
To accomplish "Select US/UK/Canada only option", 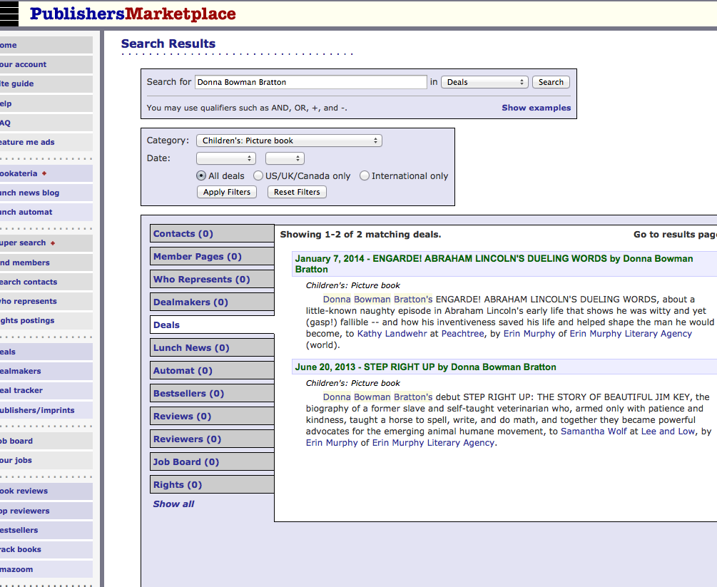I will pyautogui.click(x=258, y=175).
